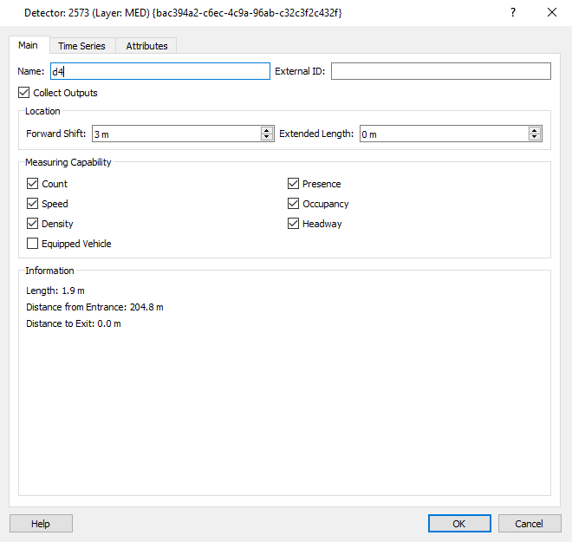
Task: Click the 'External ID:' label
Action: point(300,71)
